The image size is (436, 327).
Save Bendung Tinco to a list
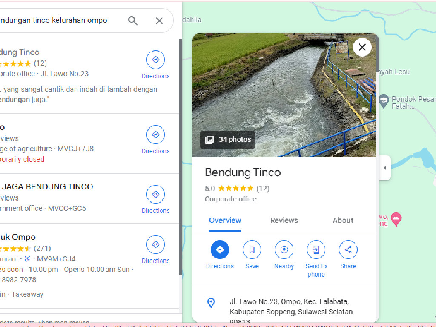point(252,250)
